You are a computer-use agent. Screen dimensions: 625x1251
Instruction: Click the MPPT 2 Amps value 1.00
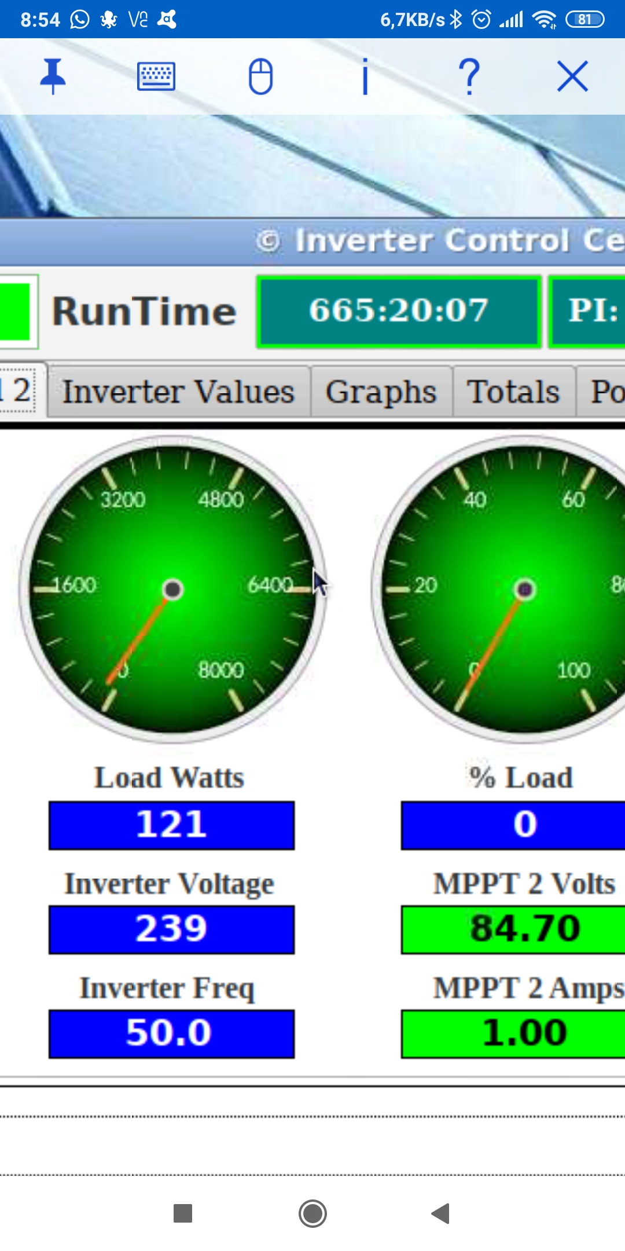pos(513,1034)
